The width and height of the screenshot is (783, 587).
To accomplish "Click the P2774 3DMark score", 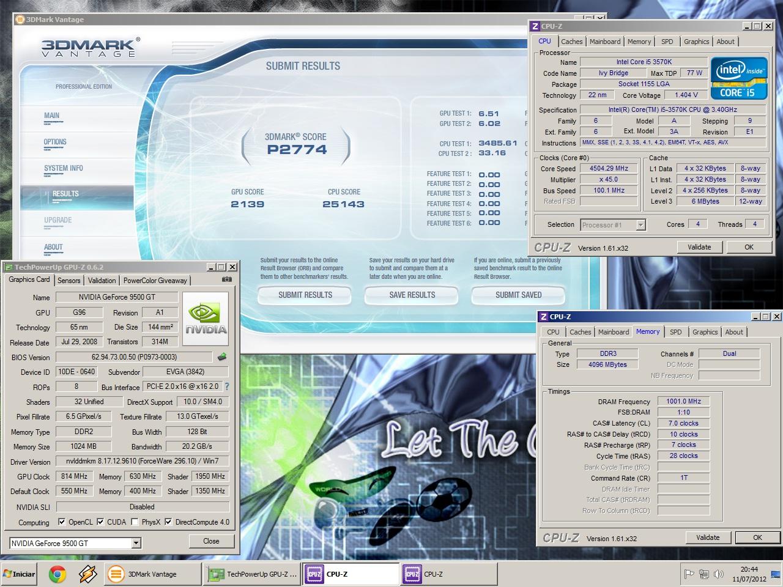I will [297, 150].
